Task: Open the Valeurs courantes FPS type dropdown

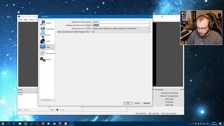Action: click(74, 32)
